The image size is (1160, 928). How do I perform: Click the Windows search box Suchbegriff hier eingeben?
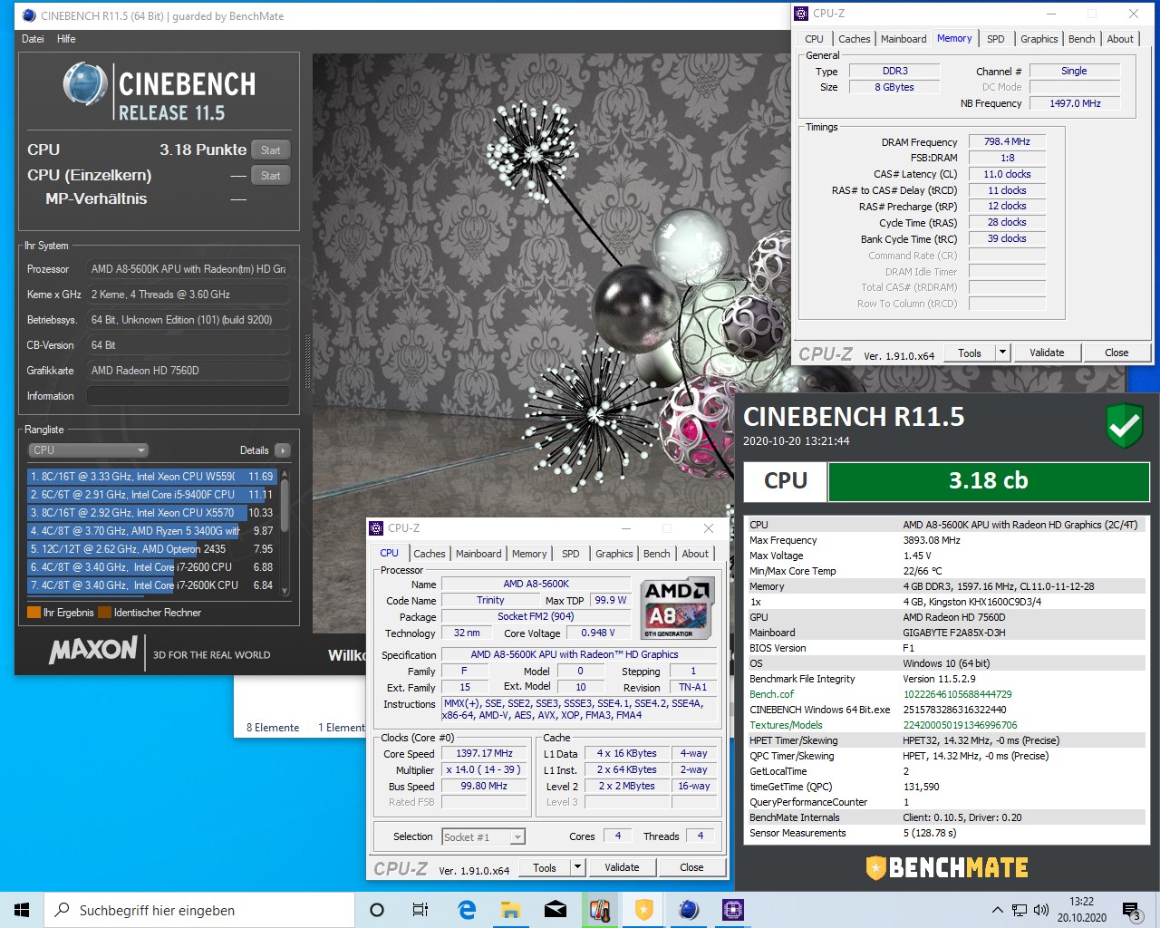point(199,910)
